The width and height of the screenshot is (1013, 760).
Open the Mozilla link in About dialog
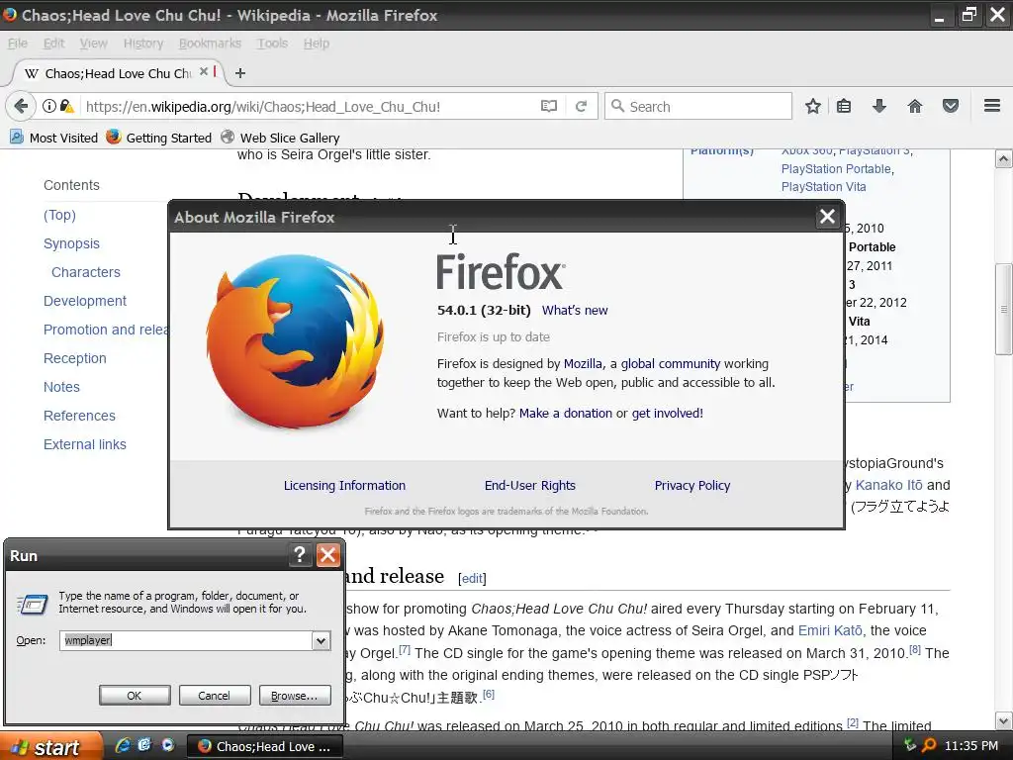[583, 364]
